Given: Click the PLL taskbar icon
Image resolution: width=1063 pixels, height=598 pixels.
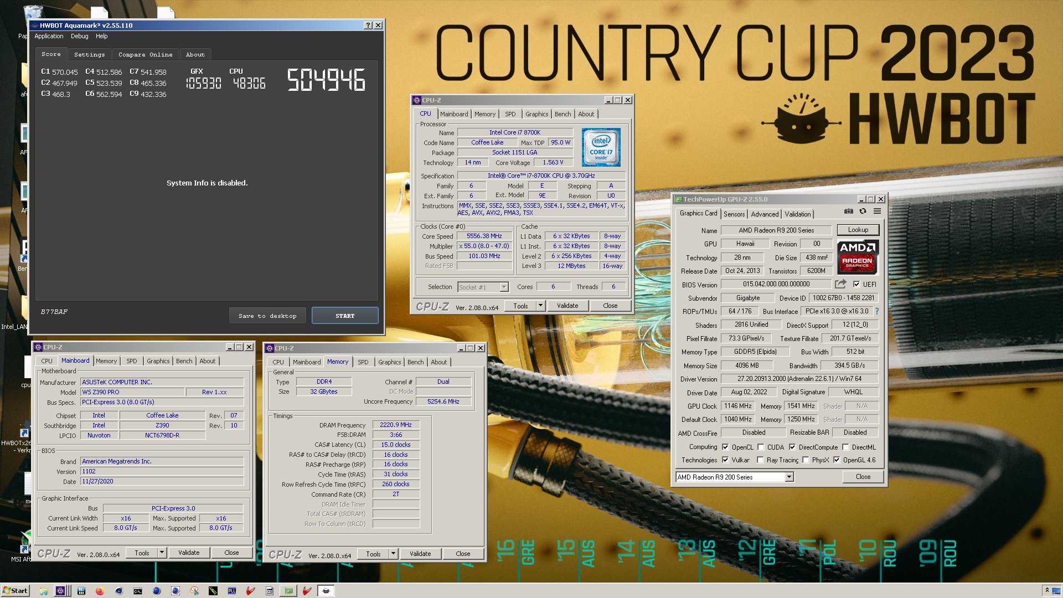Looking at the screenshot, I should pyautogui.click(x=232, y=591).
